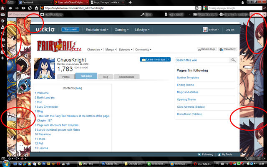Viewport: 267px width, 167px height.
Task: Open a new tab with the plus button
Action: point(130,3)
